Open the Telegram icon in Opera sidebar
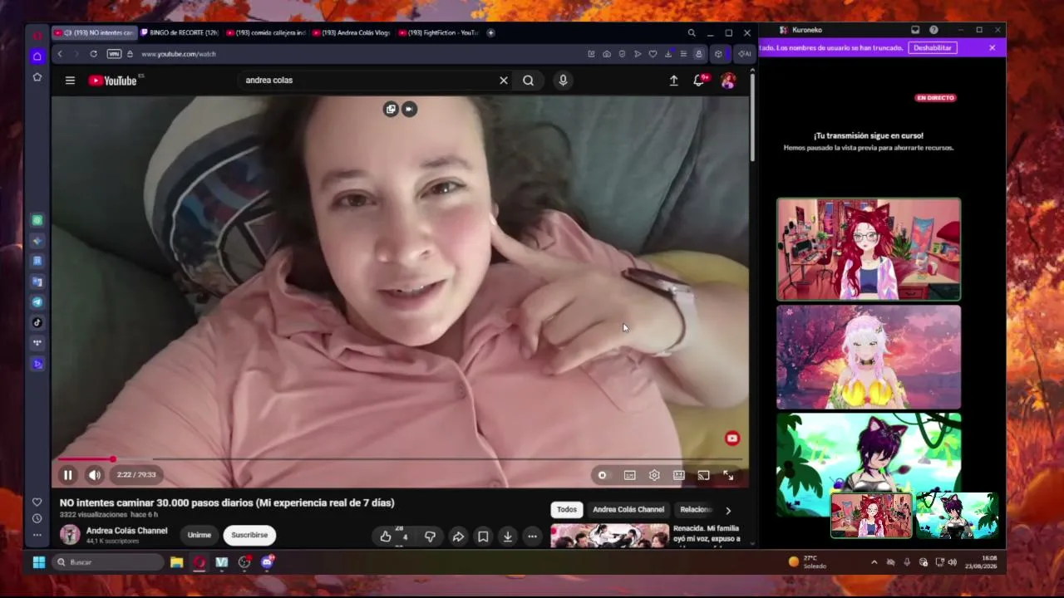Viewport: 1064px width, 598px height. (37, 302)
